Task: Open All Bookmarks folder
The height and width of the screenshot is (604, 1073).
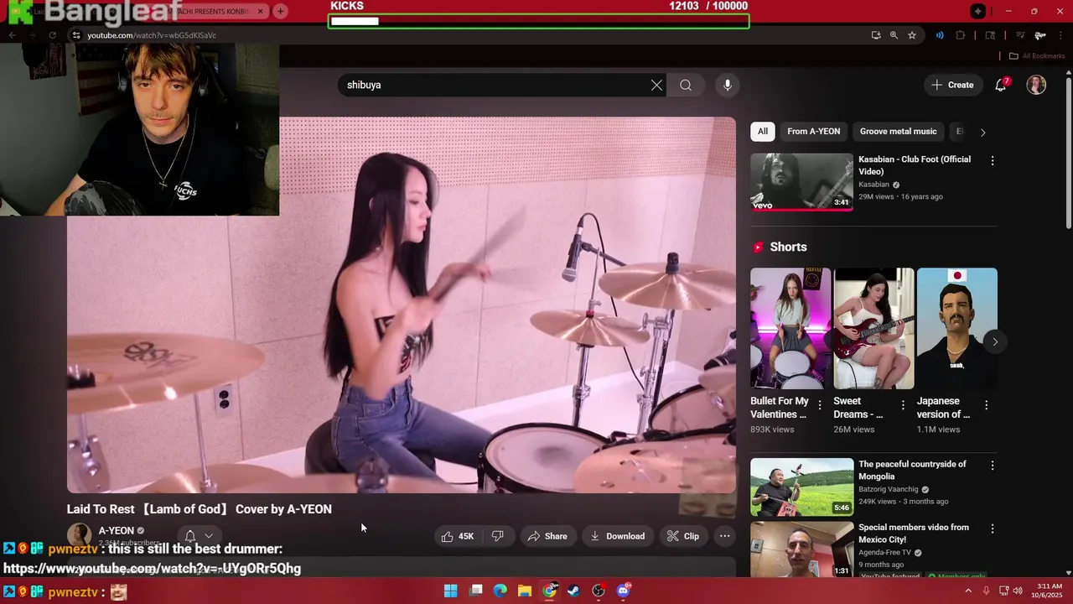Action: point(1036,56)
